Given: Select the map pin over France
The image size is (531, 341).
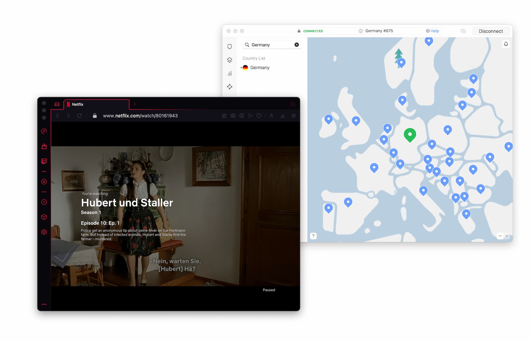Looking at the screenshot, I should pyautogui.click(x=374, y=168).
